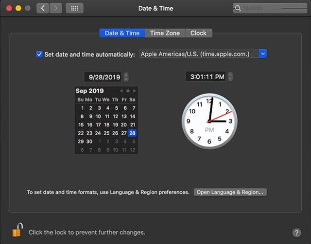Go forward with the right arrow button
This screenshot has height=244, width=311.
coord(56,8)
